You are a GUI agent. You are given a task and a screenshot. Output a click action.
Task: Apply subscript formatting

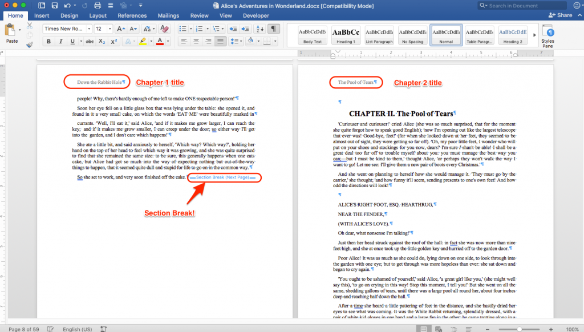point(102,42)
